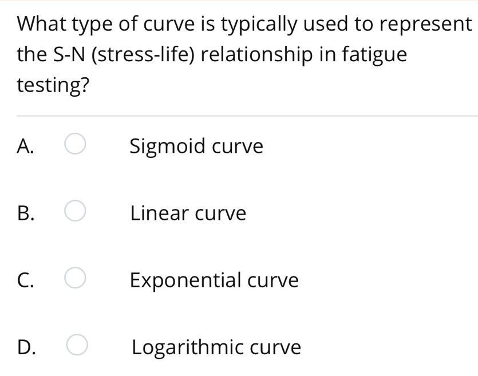The height and width of the screenshot is (376, 478).
Task: Click the text Exponential curve
Action: pos(214,280)
